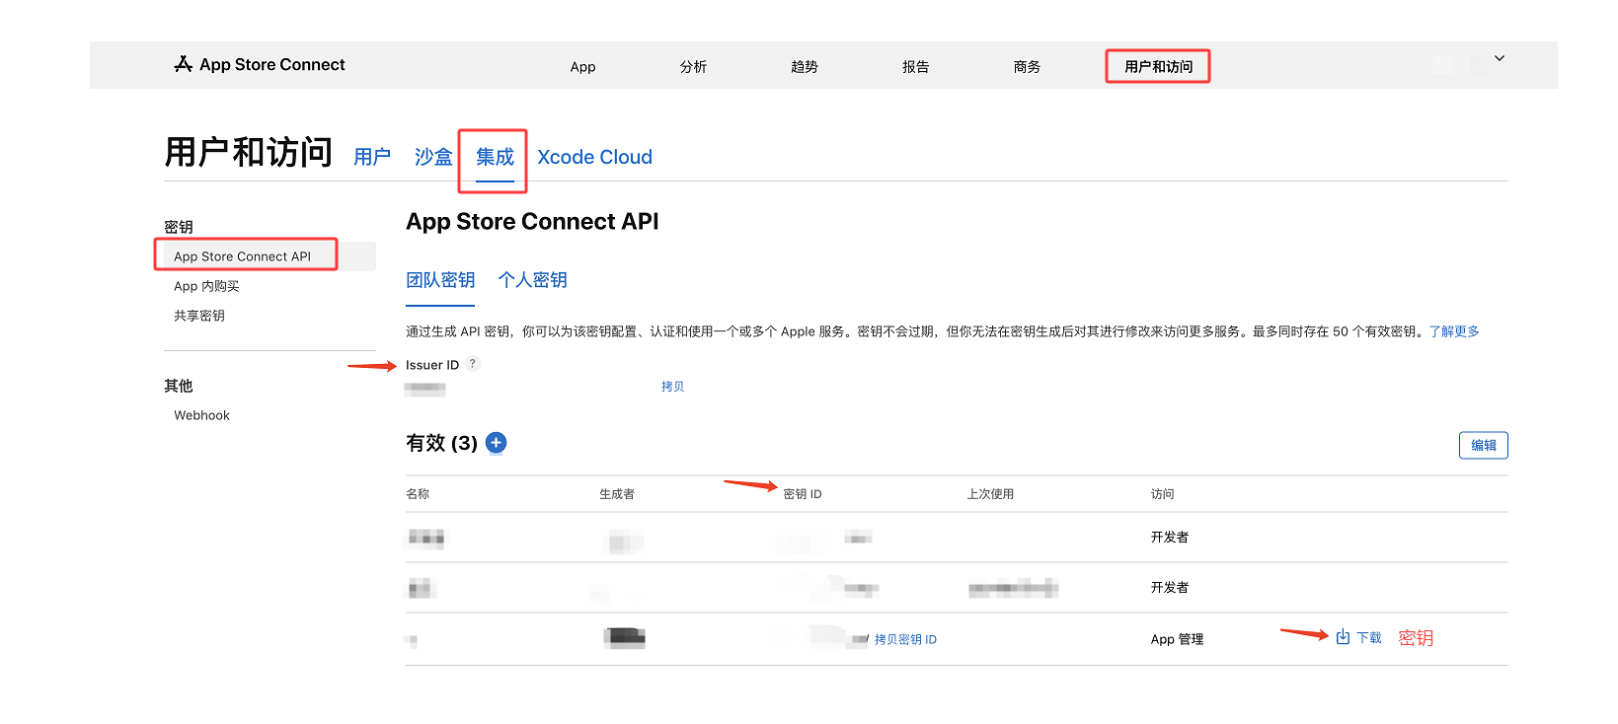This screenshot has width=1618, height=724.
Task: Add a new key with plus icon
Action: pyautogui.click(x=497, y=443)
